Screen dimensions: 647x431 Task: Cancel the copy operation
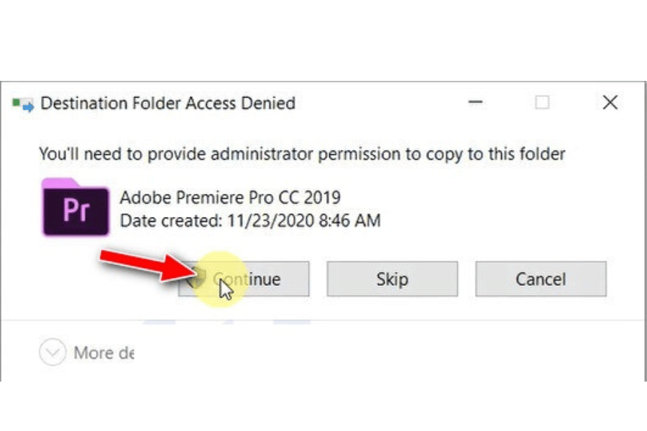[541, 279]
